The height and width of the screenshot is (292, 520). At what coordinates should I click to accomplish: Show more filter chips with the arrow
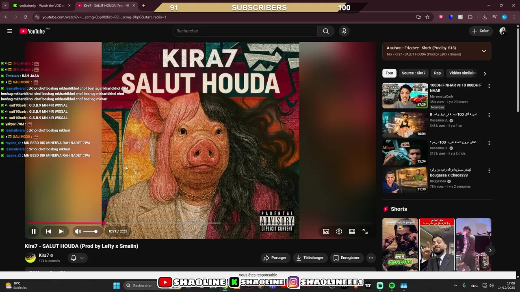[485, 73]
